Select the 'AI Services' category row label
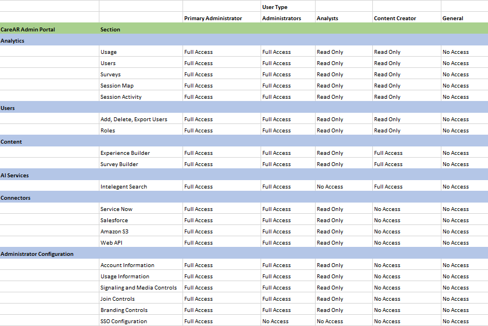 tap(15, 176)
